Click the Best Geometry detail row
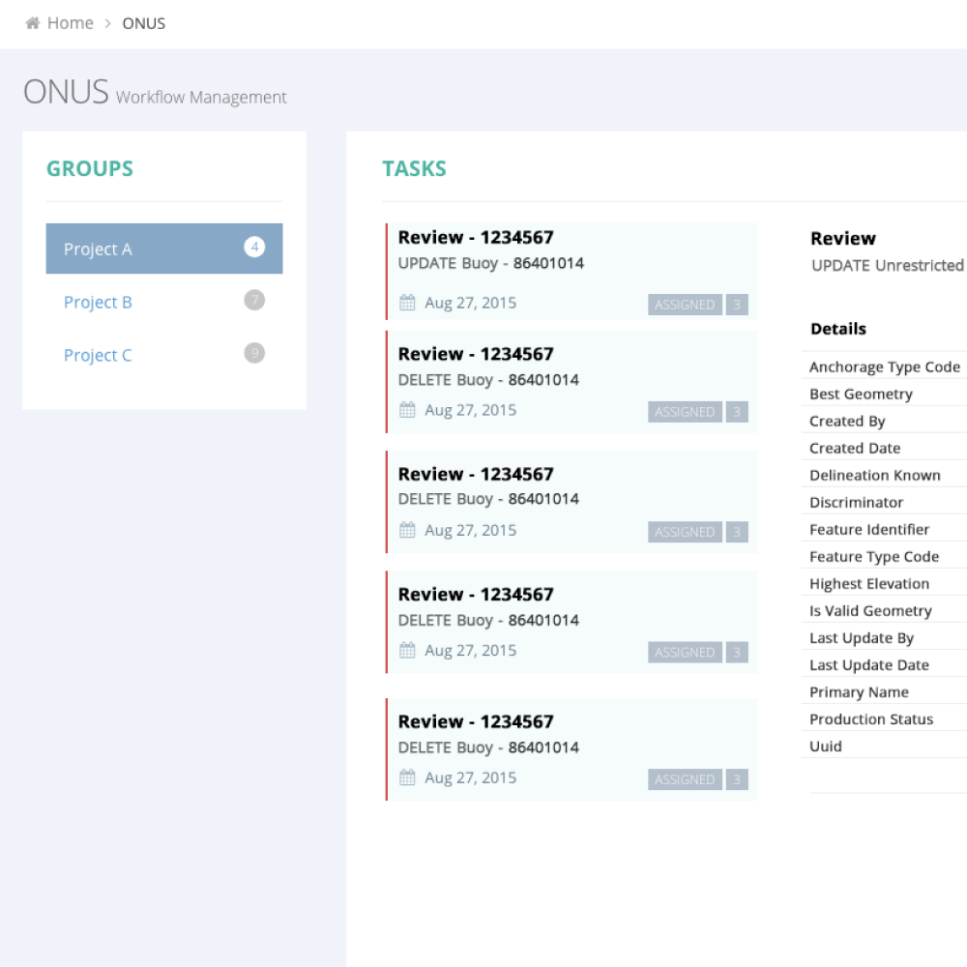This screenshot has height=967, width=967. point(884,394)
